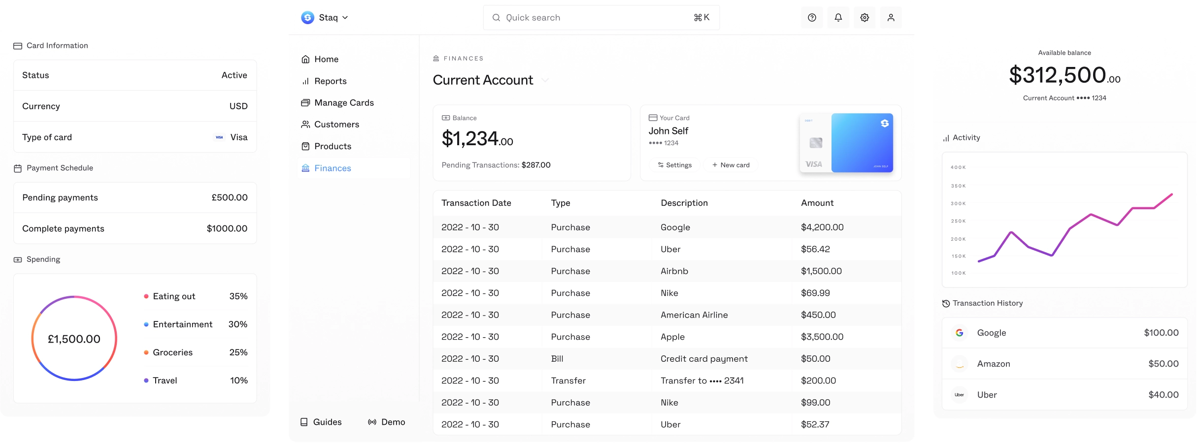Viewport: 1197px width, 443px height.
Task: Click the user profile icon
Action: pyautogui.click(x=891, y=18)
